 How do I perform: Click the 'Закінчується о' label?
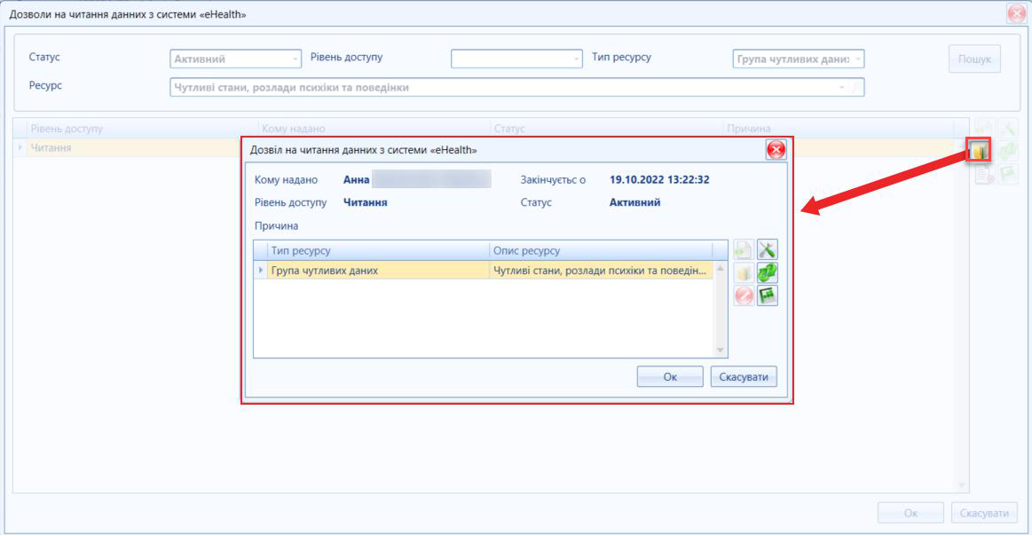(x=553, y=180)
